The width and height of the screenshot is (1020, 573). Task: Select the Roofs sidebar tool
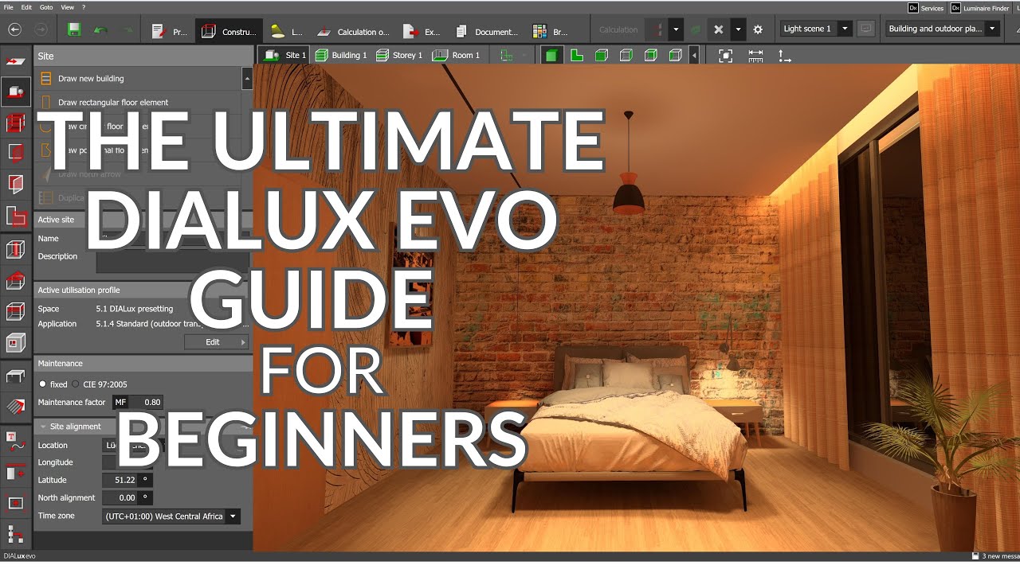click(x=16, y=280)
